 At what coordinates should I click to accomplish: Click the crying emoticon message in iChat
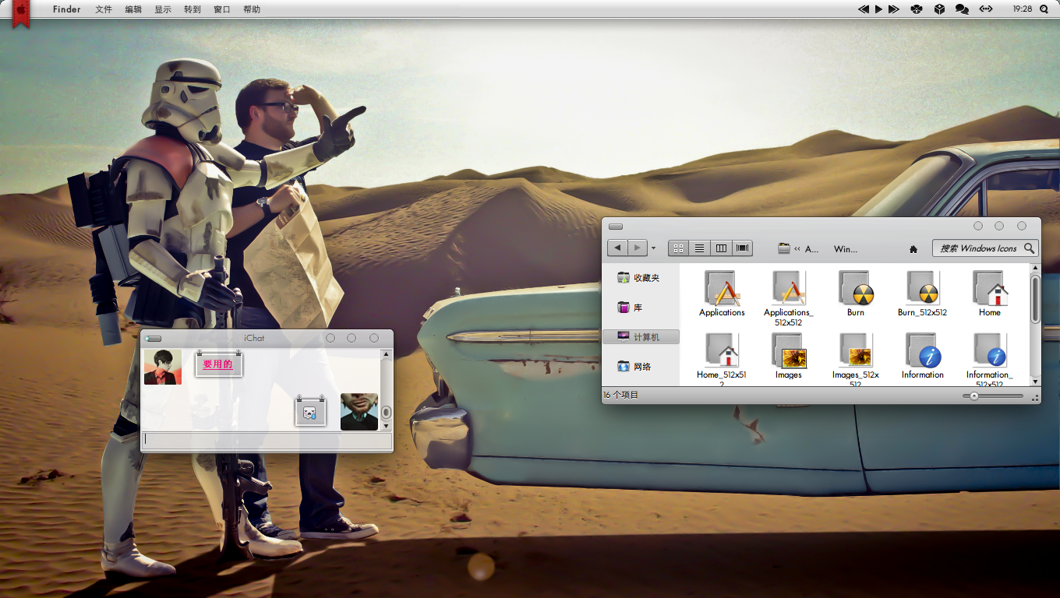point(309,413)
